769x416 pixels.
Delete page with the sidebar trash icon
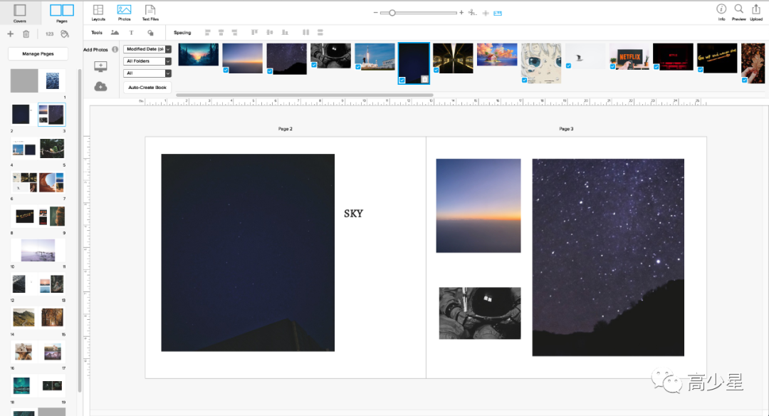click(26, 34)
